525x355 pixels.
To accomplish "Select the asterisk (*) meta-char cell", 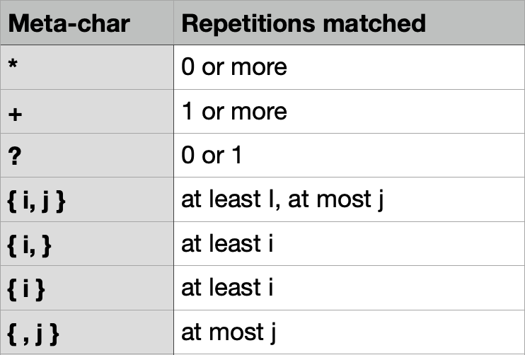I will [13, 68].
